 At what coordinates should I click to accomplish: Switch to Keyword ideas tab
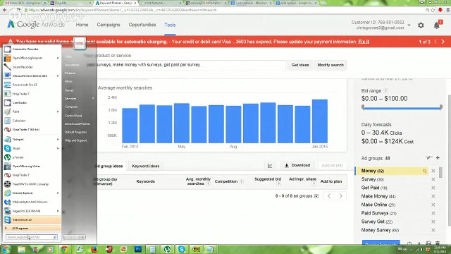click(x=146, y=167)
